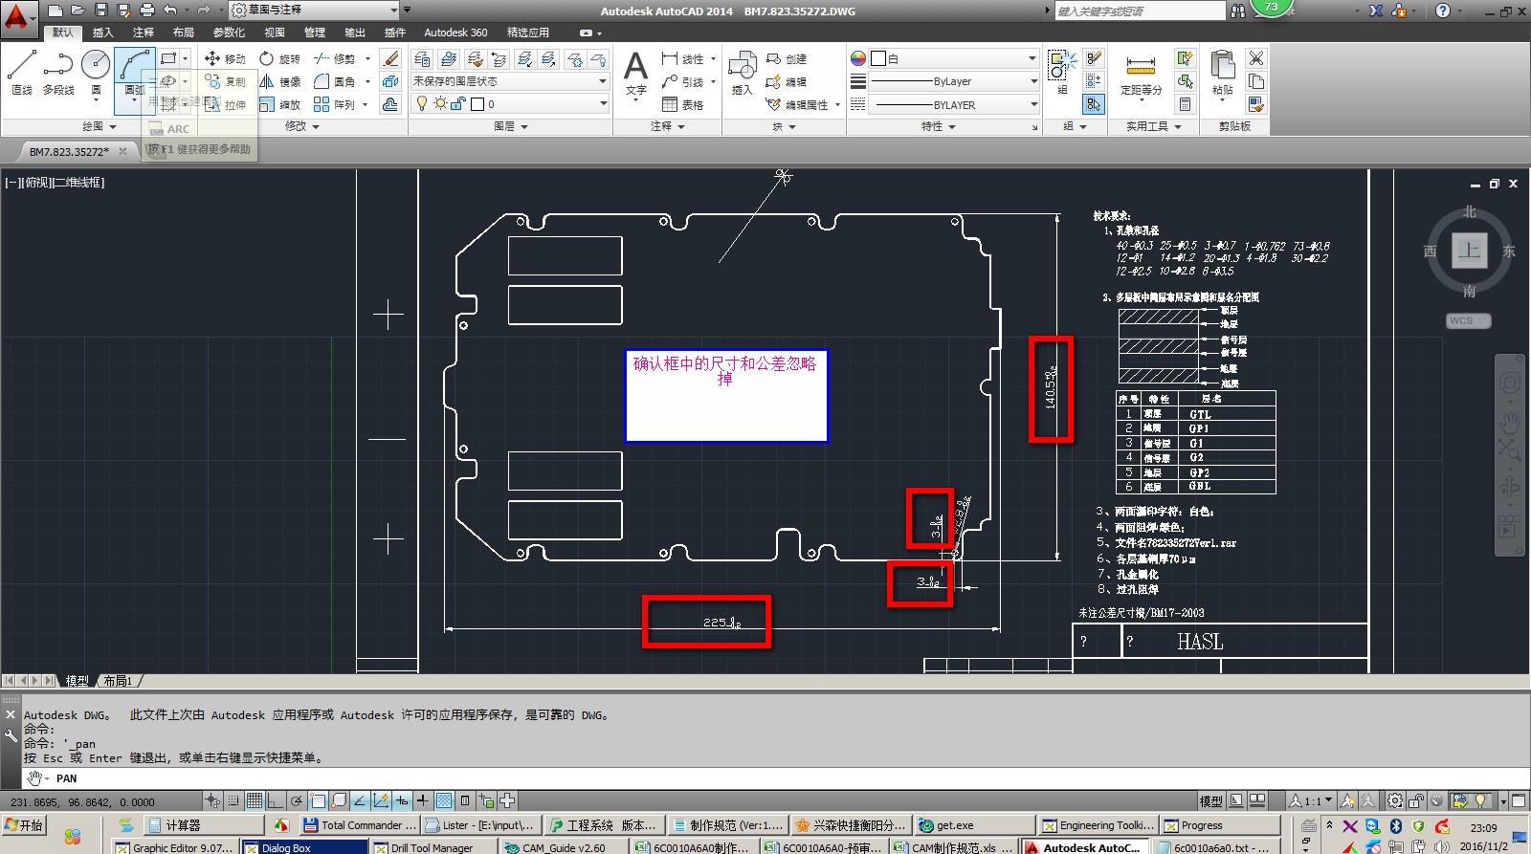The width and height of the screenshot is (1531, 854).
Task: Switch to the Autodesk 360 ribbon tab
Action: tap(455, 33)
